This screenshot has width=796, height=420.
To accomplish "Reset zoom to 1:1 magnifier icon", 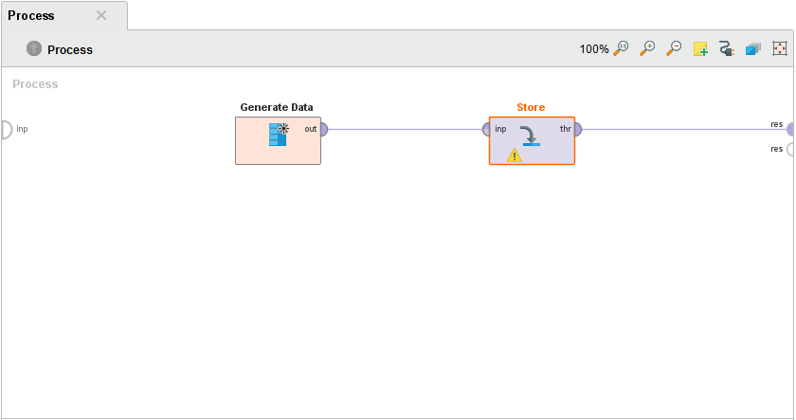I will coord(622,48).
